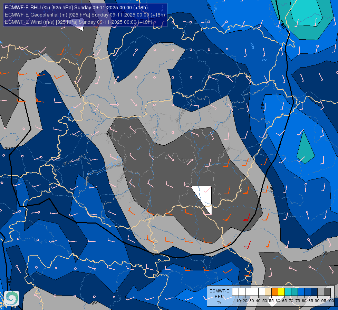
Task: Click the legend tick label 60
Action: tap(278, 301)
